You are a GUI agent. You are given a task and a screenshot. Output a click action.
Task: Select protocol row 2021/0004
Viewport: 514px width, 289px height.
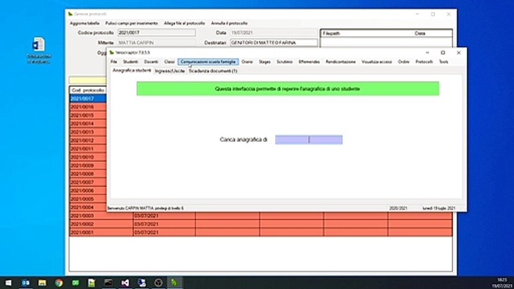coord(88,208)
